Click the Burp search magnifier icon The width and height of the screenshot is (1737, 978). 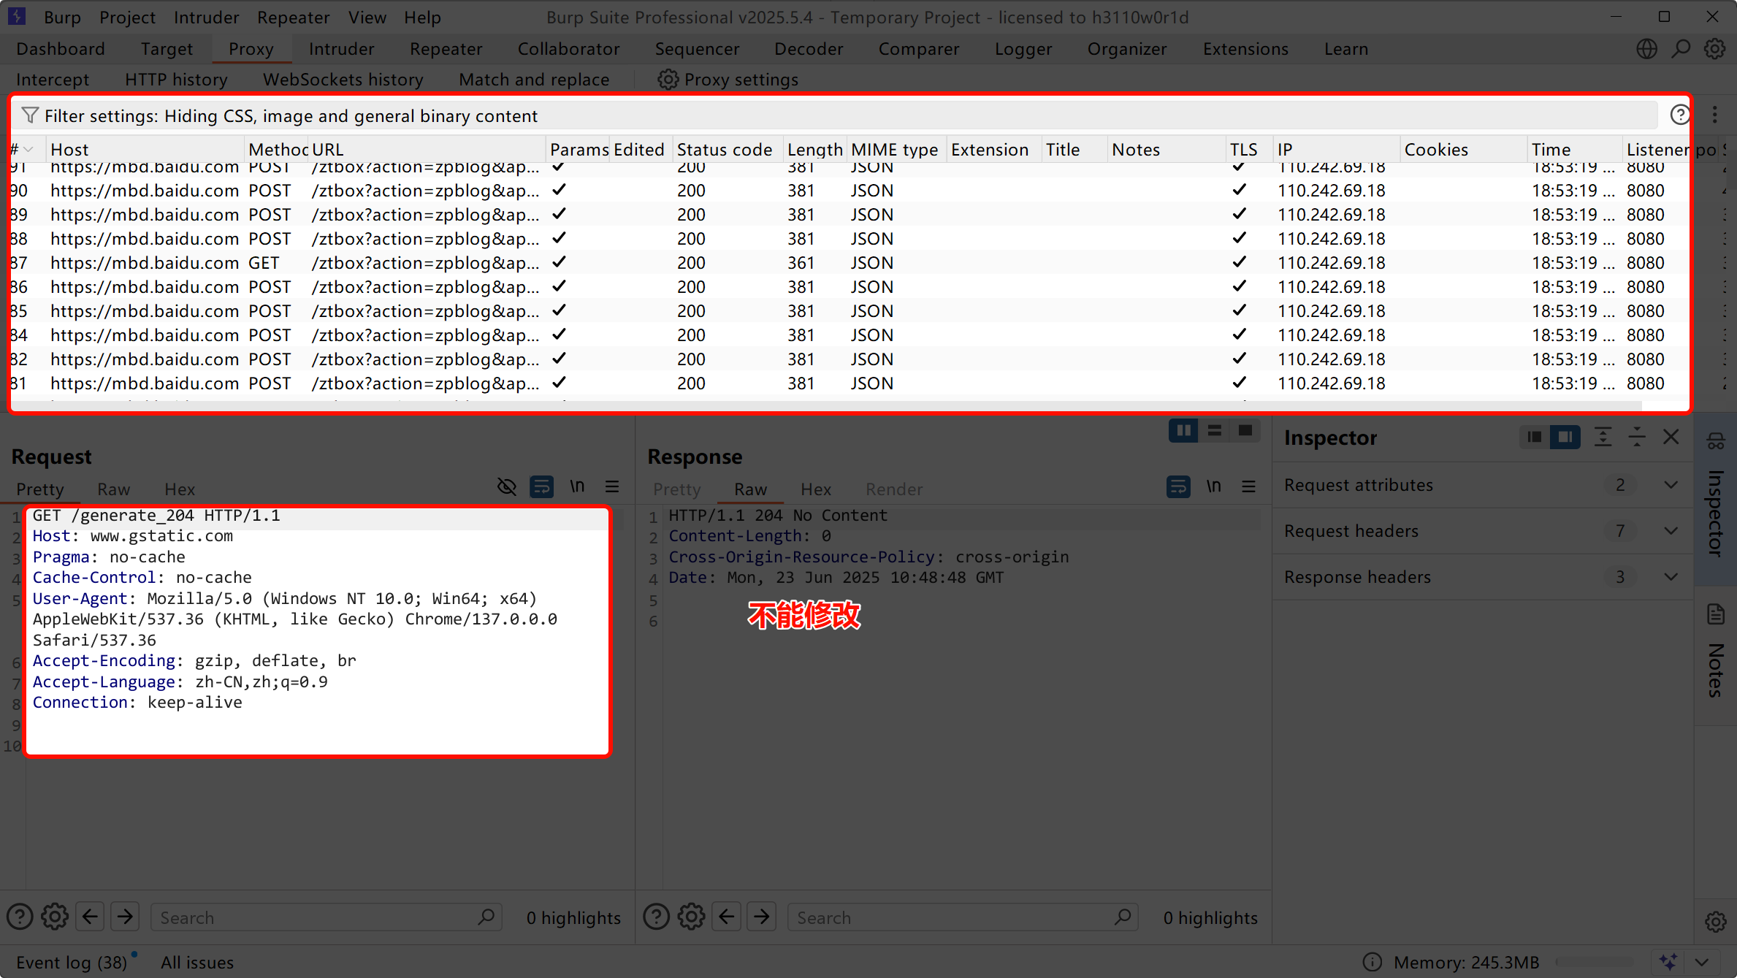point(1681,49)
